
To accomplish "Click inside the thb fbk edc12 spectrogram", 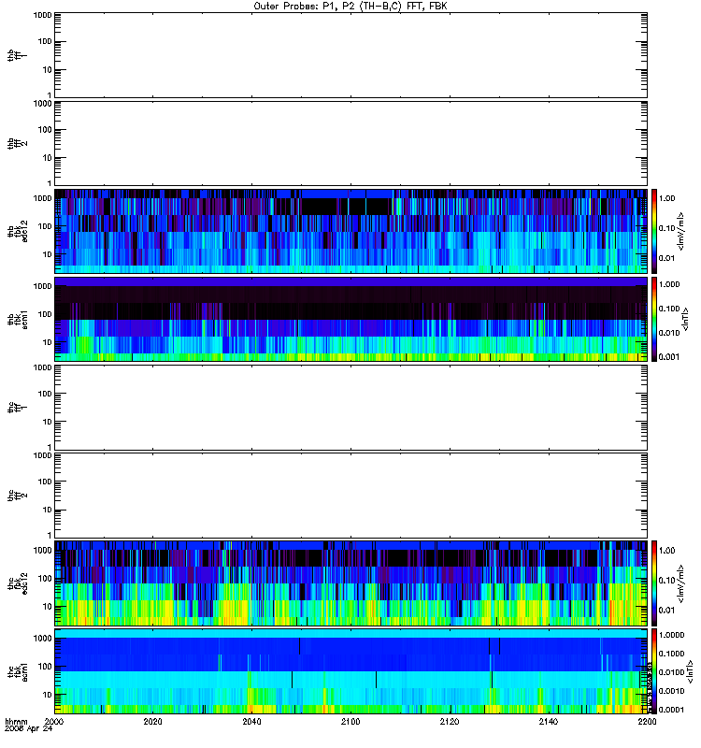I will (x=350, y=231).
